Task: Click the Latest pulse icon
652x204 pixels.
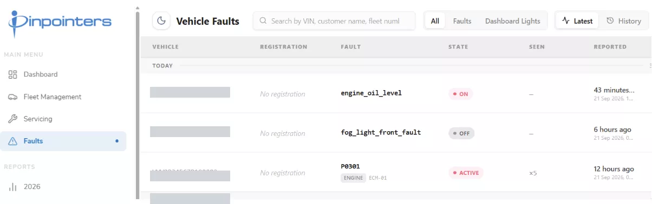Action: [x=566, y=21]
